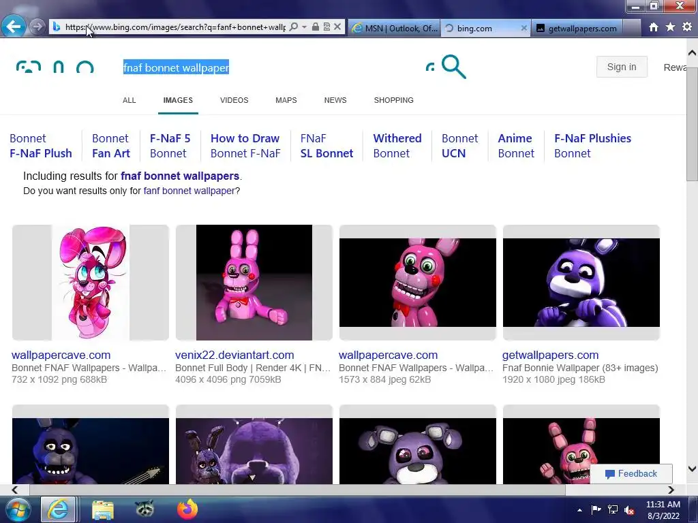Open the VIDEOS search category
Image resolution: width=698 pixels, height=523 pixels.
click(x=234, y=100)
